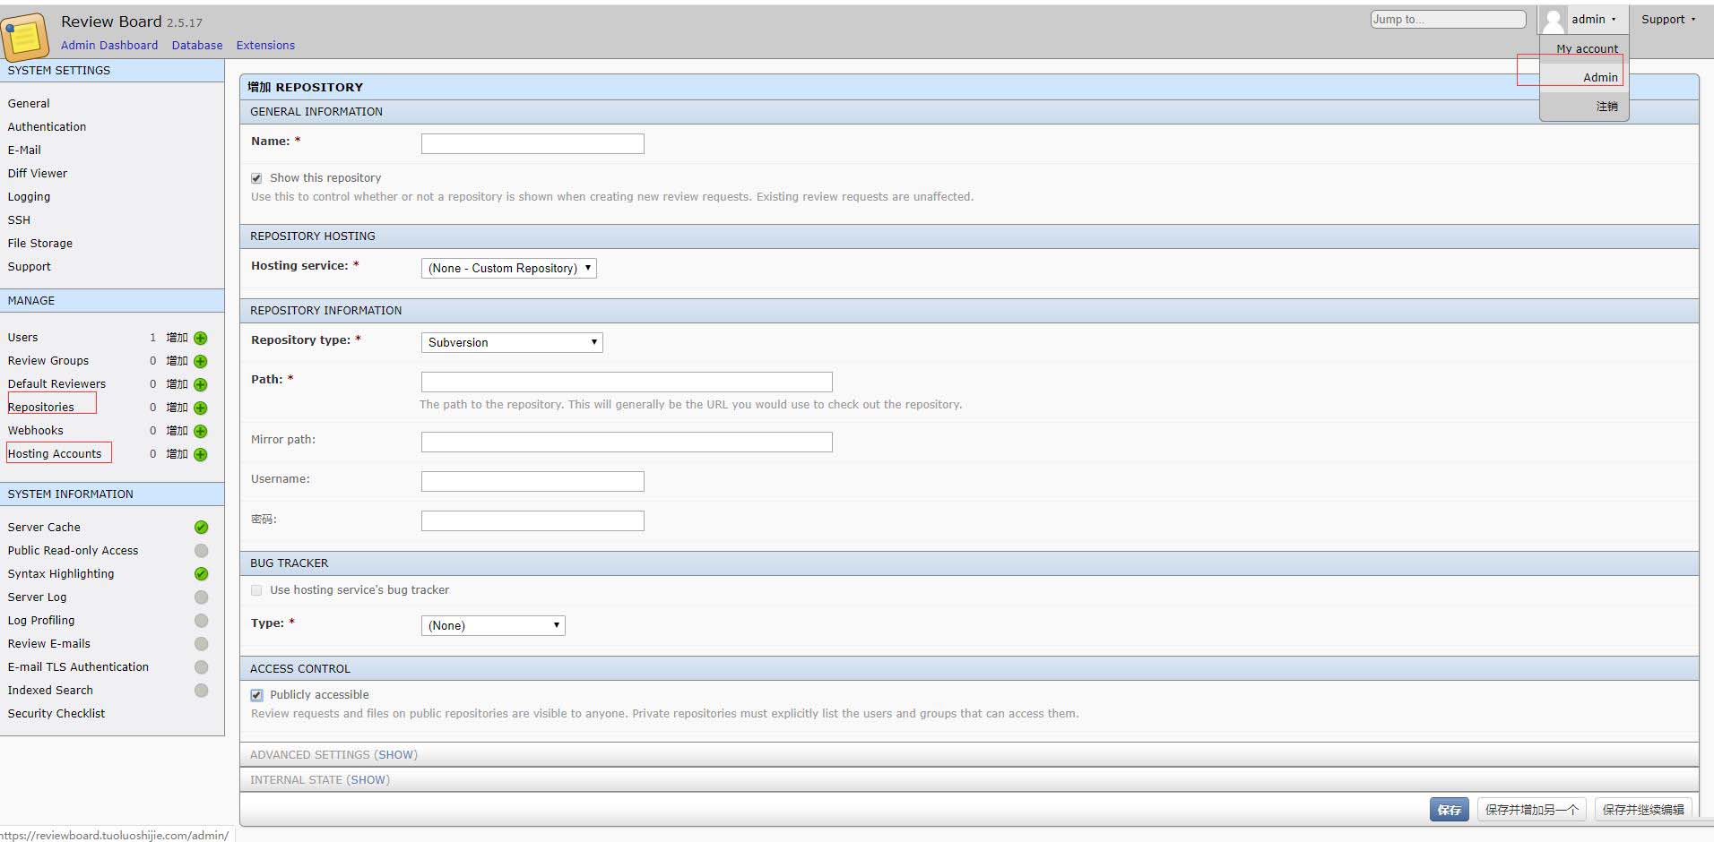Viewport: 1714px width, 842px height.
Task: Click the Jump to search field
Action: (1448, 19)
